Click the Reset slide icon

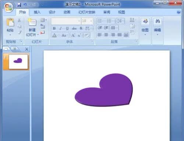click(x=43, y=26)
